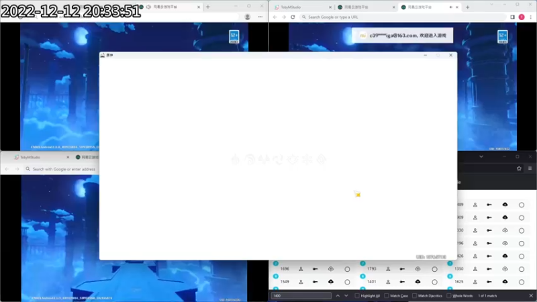Click the key icon in row 1696
Image resolution: width=537 pixels, height=302 pixels.
pyautogui.click(x=315, y=269)
